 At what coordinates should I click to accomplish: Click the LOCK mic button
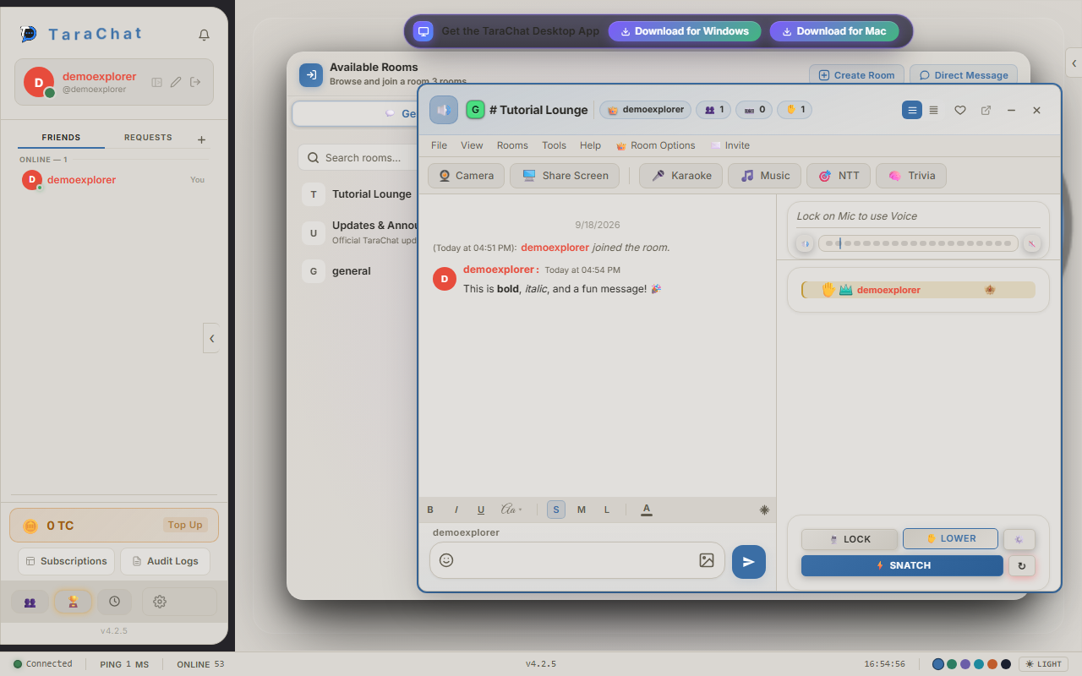point(850,539)
